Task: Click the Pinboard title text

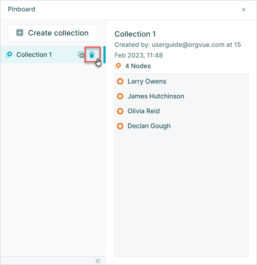Action: pos(21,9)
